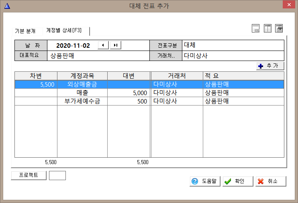Screen dimensions: 298x203
Task: Click the 전표구분 field showing 대체
Action: click(233, 45)
